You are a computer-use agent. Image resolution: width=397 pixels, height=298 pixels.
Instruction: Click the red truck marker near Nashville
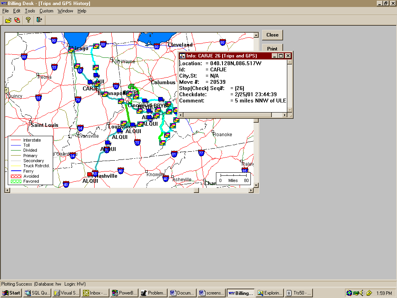click(90, 175)
